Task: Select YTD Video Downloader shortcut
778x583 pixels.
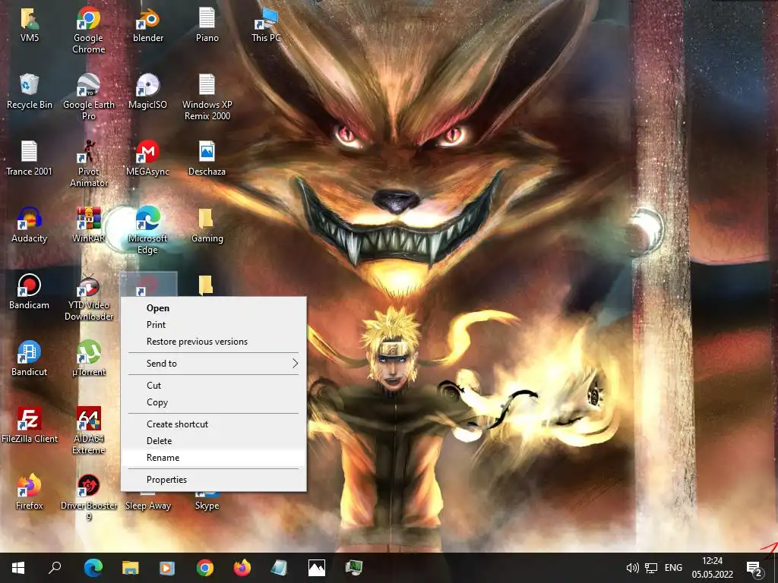Action: [x=88, y=298]
